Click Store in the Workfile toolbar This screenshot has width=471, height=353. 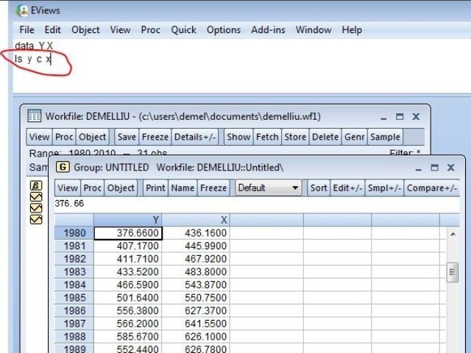(x=295, y=137)
